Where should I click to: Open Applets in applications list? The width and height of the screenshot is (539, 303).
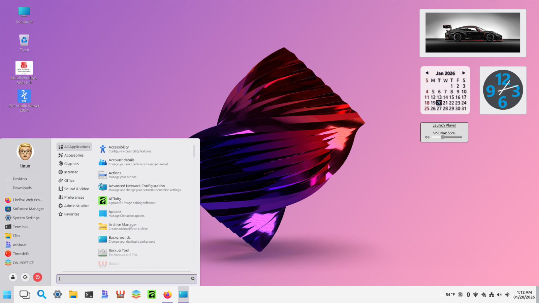tap(145, 213)
